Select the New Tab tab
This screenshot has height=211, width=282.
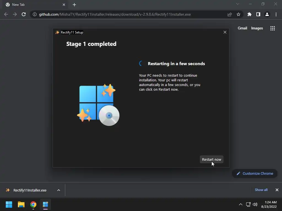35,5
